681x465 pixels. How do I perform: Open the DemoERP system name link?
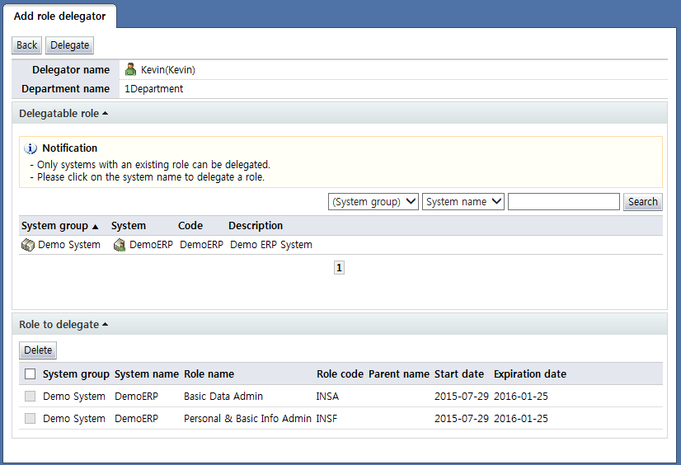151,245
